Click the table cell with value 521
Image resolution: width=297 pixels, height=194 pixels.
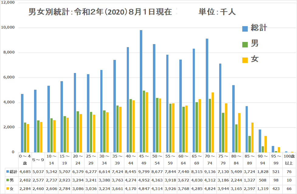(276, 171)
